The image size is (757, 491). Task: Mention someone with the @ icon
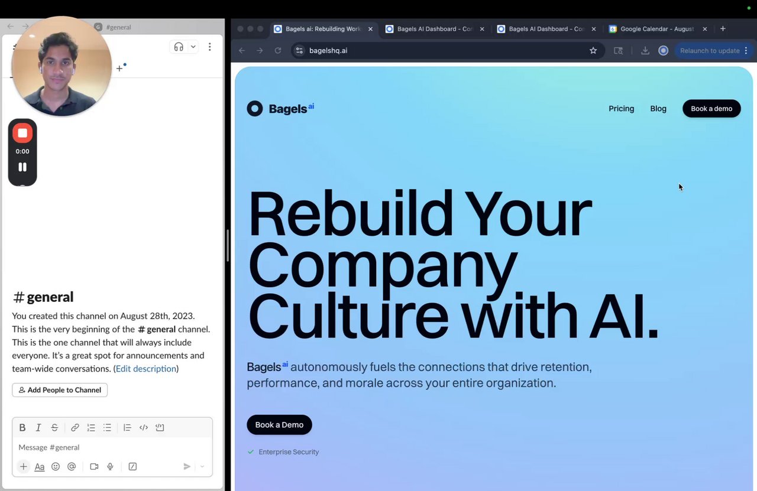tap(72, 467)
